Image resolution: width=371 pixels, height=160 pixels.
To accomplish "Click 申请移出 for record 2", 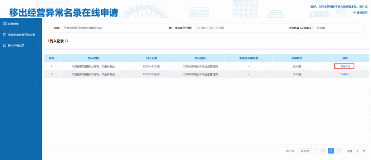I will [x=345, y=74].
